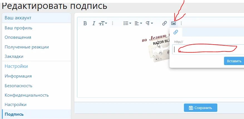Open more text options after font size
This screenshot has width=244, height=119.
pyautogui.click(x=113, y=23)
